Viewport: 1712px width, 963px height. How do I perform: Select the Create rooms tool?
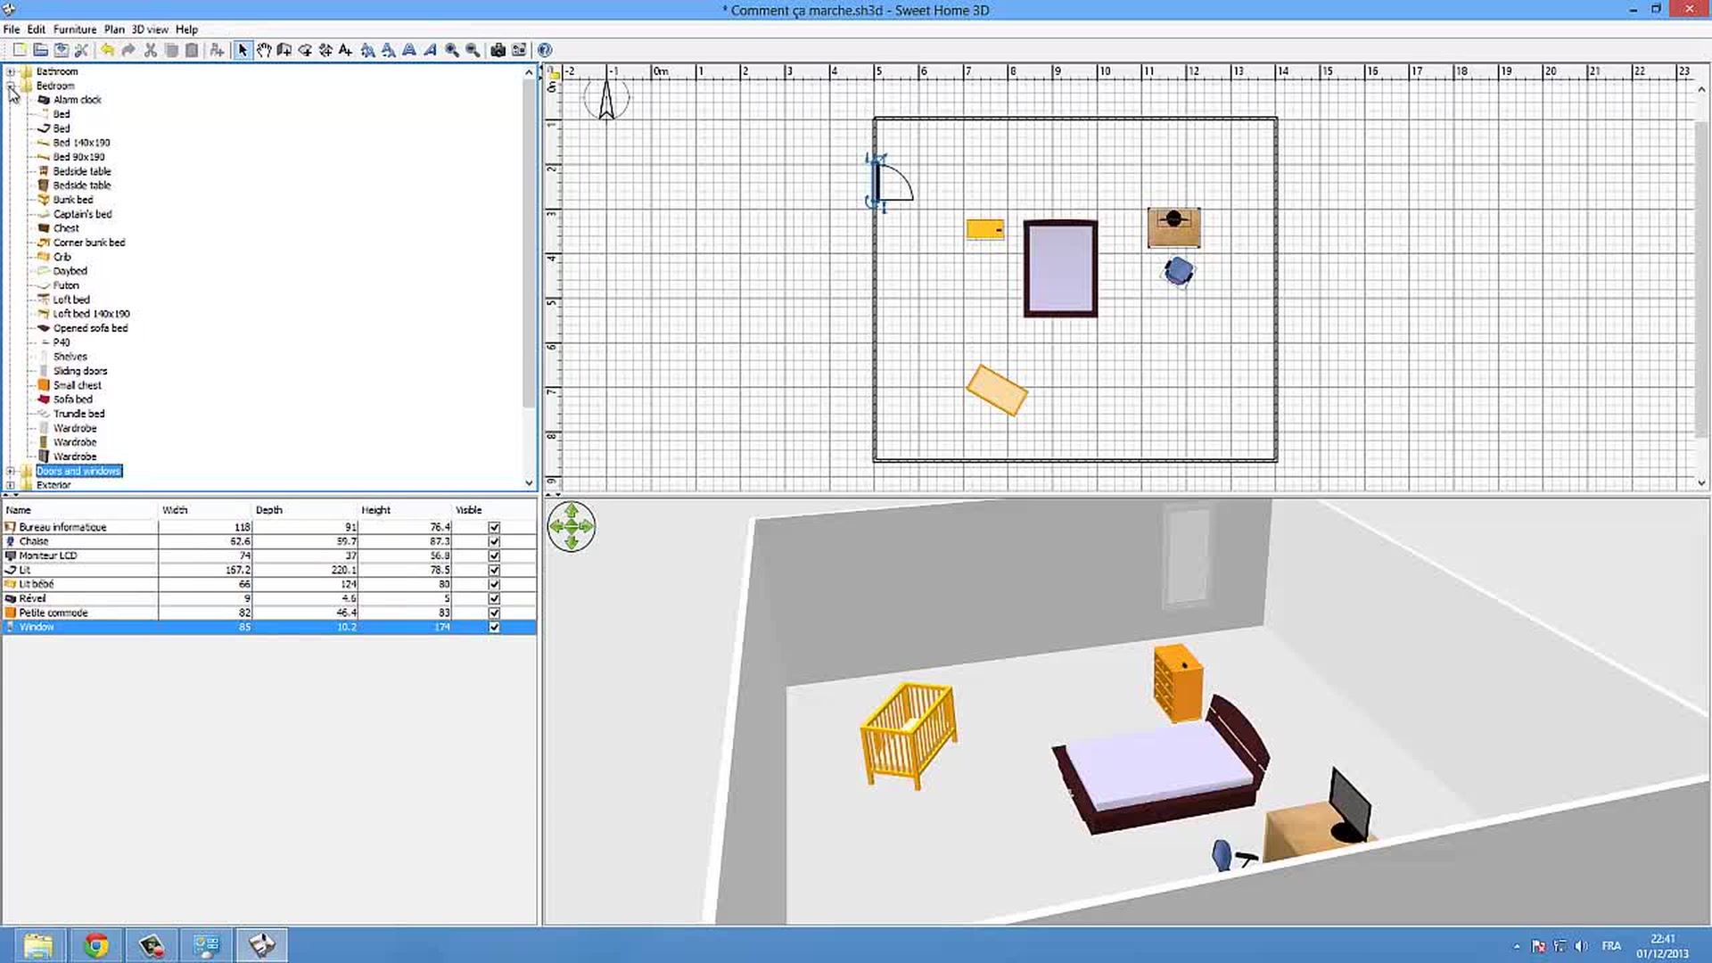click(305, 50)
